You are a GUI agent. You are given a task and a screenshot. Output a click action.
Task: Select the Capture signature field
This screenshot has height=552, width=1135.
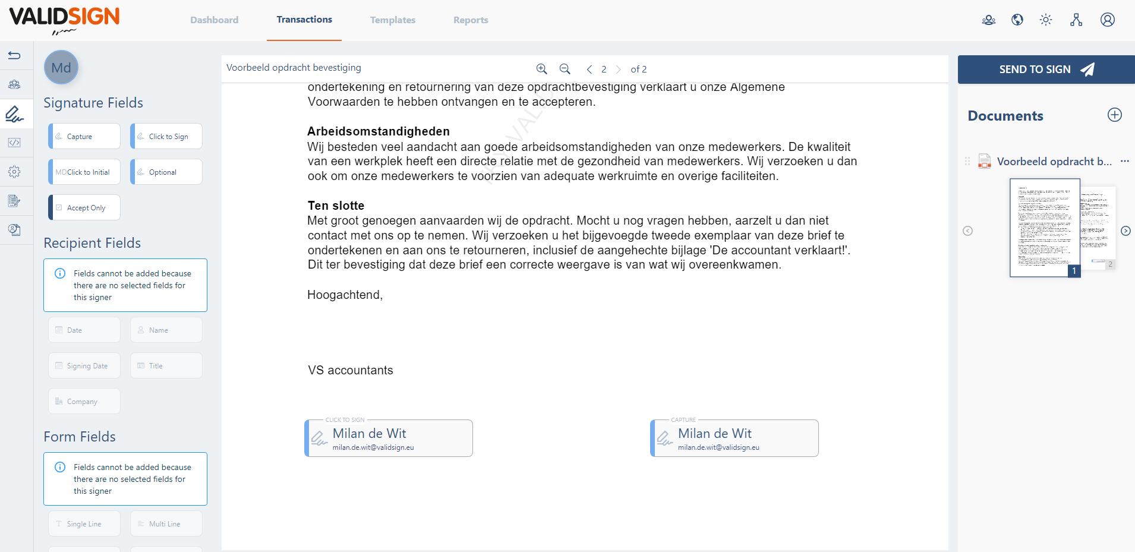[x=84, y=136]
